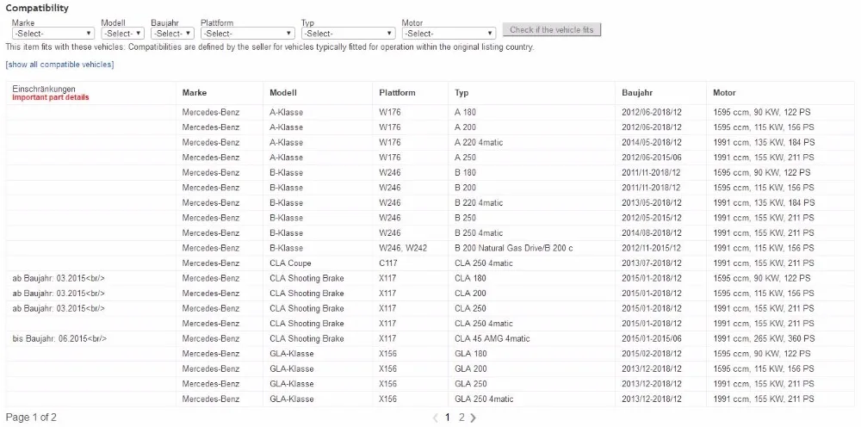Open the Plattform dropdown

(248, 34)
